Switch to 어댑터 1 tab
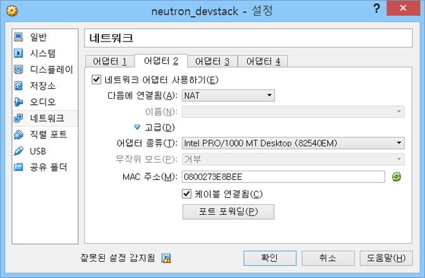 (110, 61)
